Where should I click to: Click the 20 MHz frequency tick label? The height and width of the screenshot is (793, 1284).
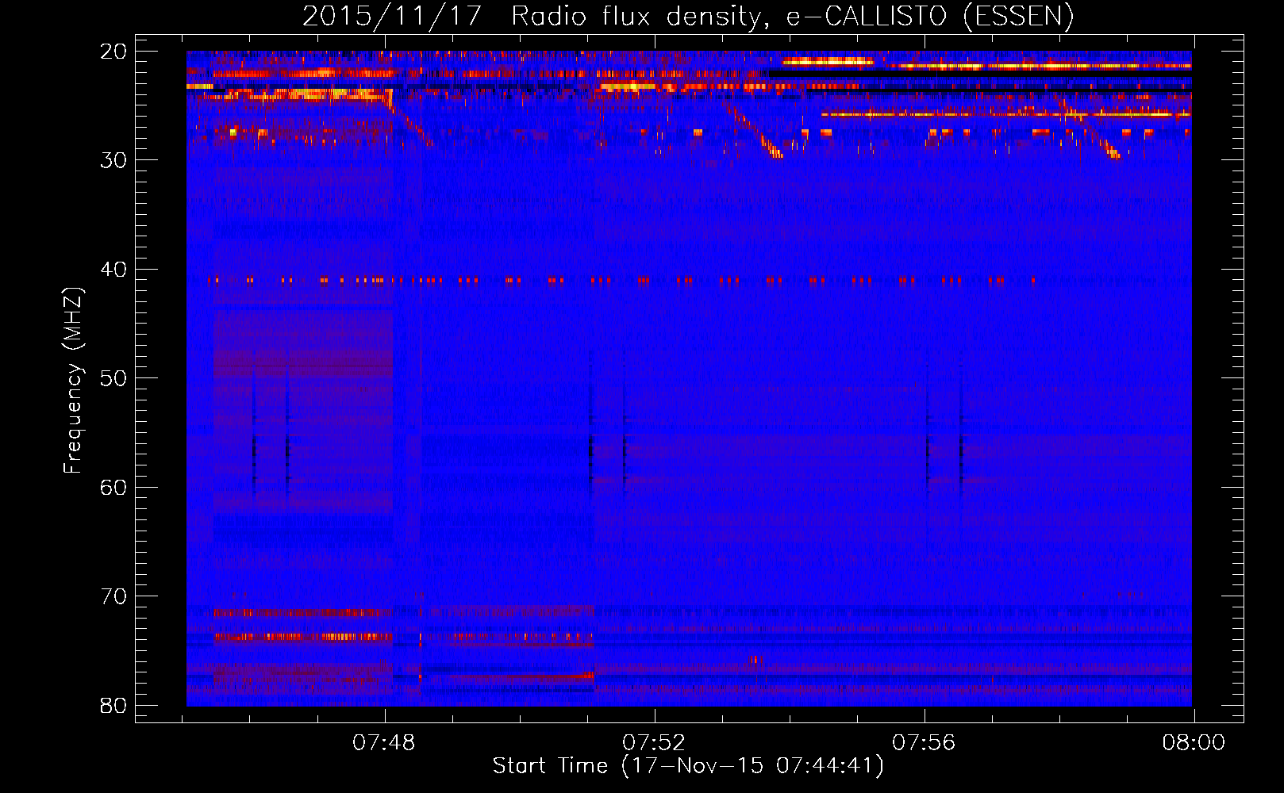[114, 52]
